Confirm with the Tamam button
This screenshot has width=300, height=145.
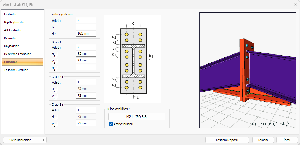(263, 140)
